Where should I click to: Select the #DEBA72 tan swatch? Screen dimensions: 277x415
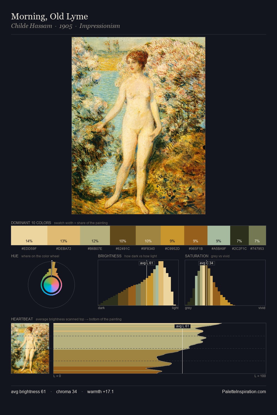pyautogui.click(x=63, y=235)
